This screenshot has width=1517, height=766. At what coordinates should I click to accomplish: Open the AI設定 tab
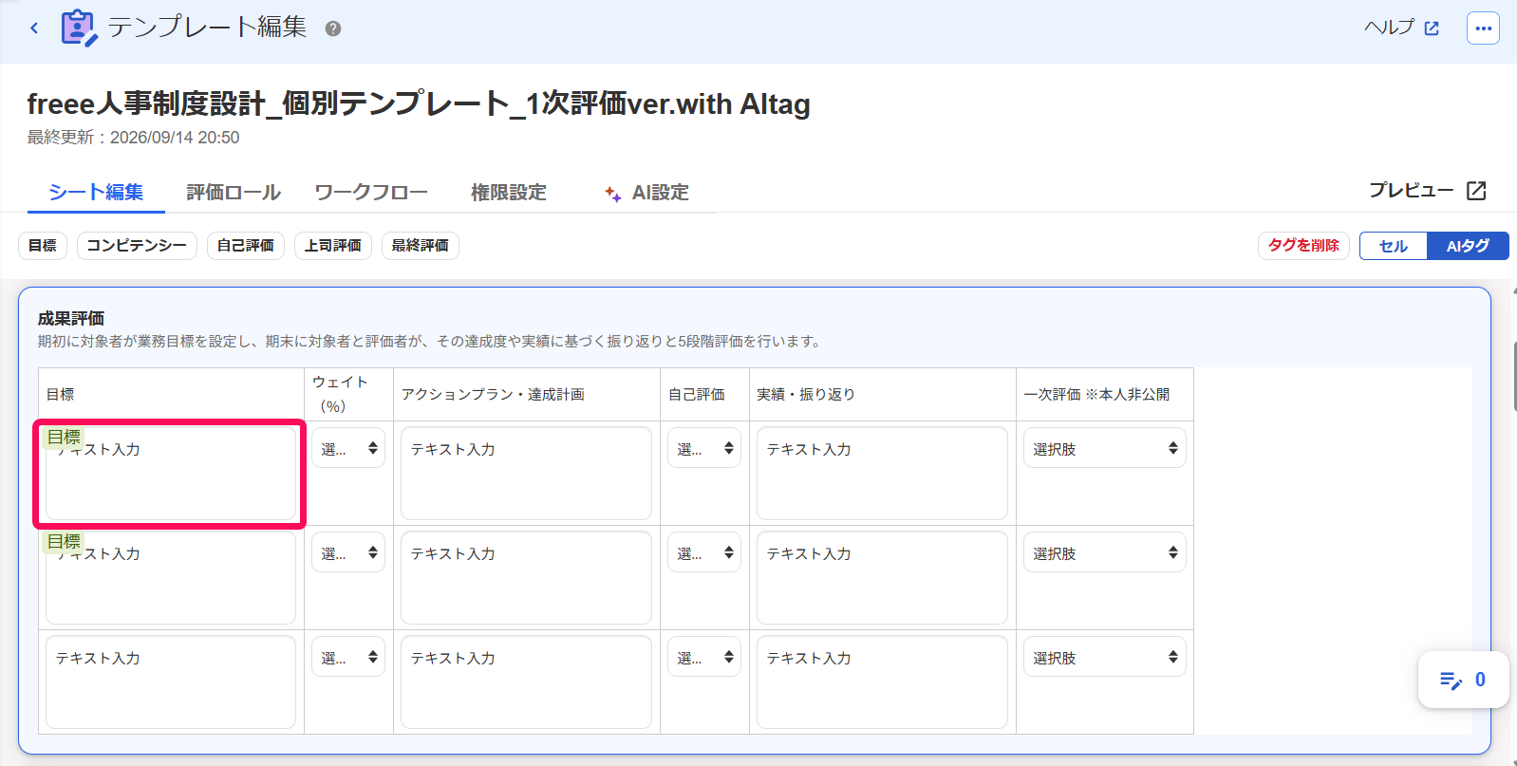point(646,193)
